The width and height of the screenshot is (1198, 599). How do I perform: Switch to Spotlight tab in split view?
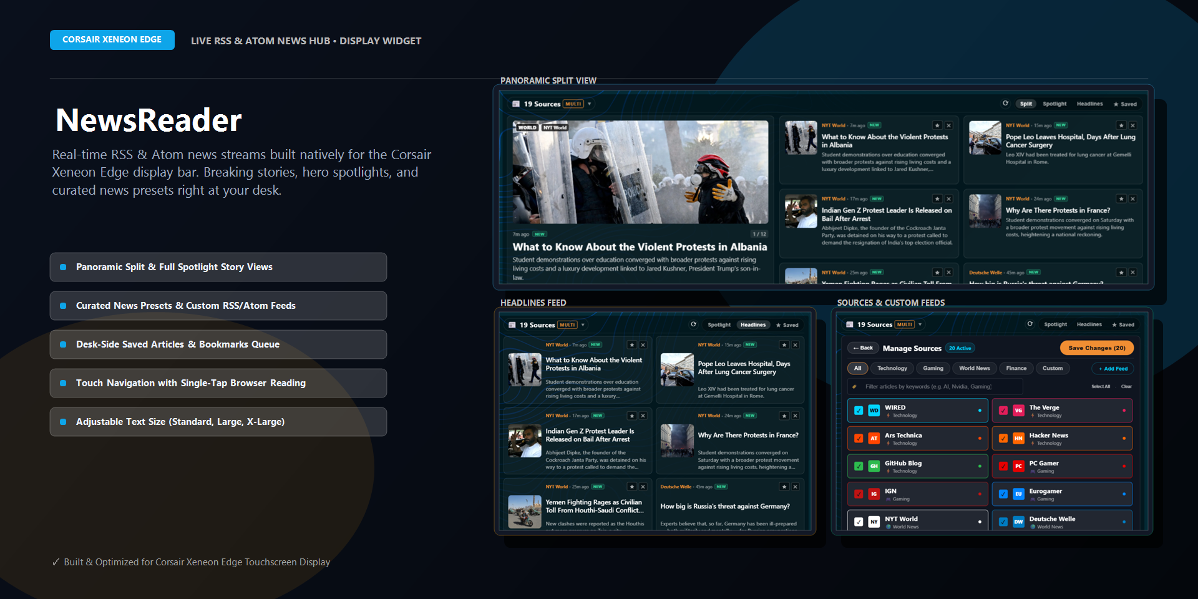[1054, 104]
